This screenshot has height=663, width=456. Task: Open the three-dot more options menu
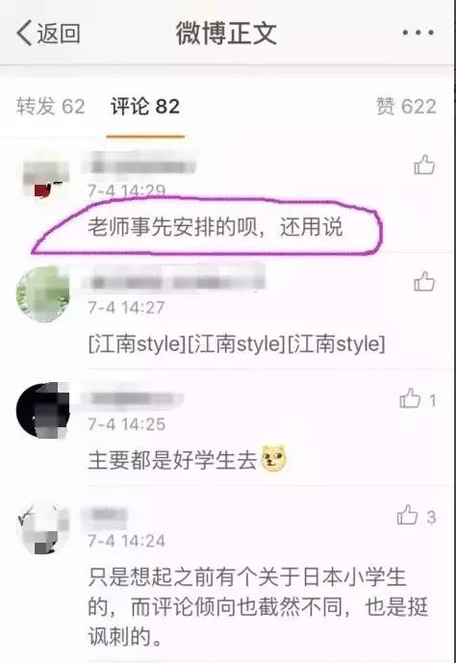(x=418, y=33)
